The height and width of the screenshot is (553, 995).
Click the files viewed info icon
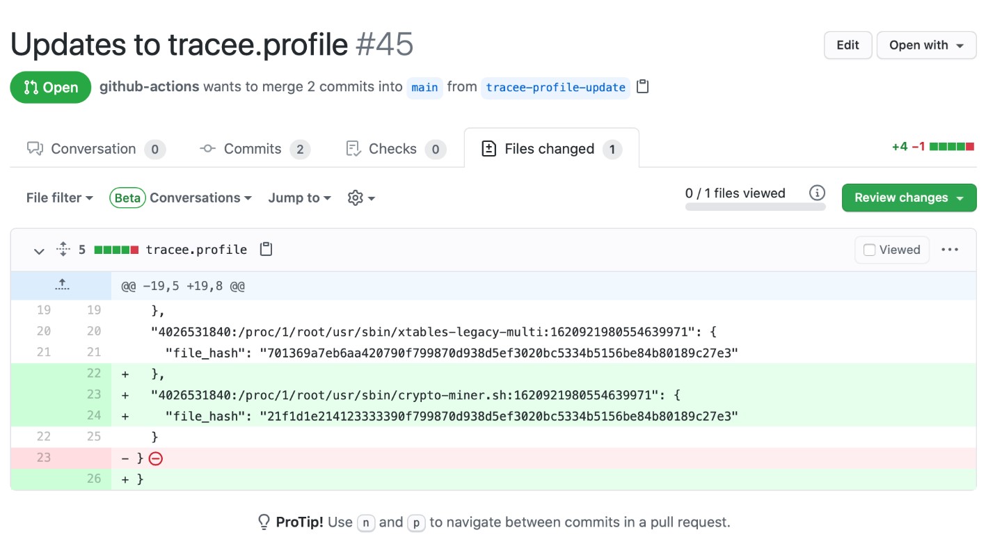817,193
